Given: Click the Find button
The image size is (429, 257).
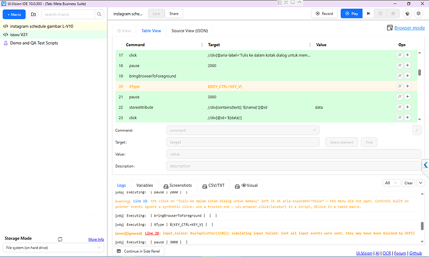Looking at the screenshot, I should pyautogui.click(x=369, y=142).
